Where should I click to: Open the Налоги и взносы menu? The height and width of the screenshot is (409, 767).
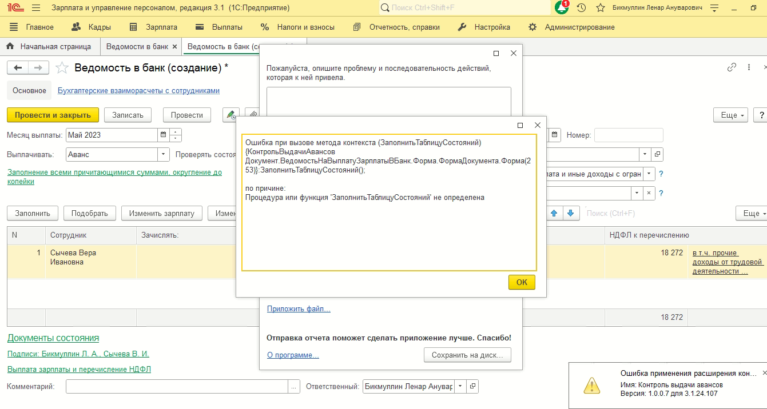297,27
